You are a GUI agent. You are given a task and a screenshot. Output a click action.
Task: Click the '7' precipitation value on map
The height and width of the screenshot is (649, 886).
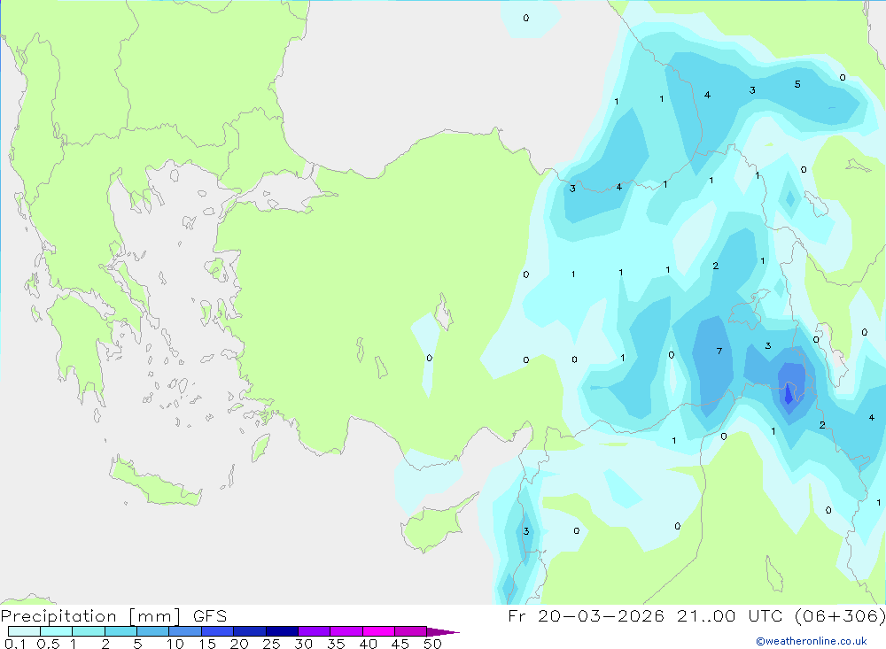[719, 352]
